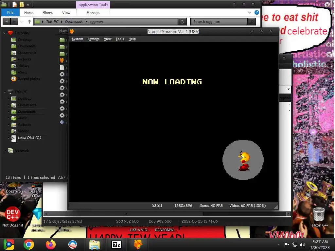Open Explorer help question mark
This screenshot has width=335, height=251.
pyautogui.click(x=257, y=13)
